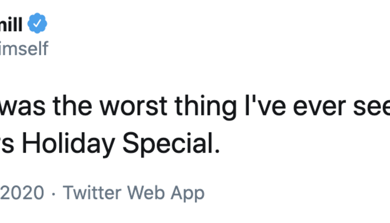Click the cut-off word fragment before "Holiday"
Image resolution: width=390 pixels, height=223 pixels.
[x=7, y=144]
